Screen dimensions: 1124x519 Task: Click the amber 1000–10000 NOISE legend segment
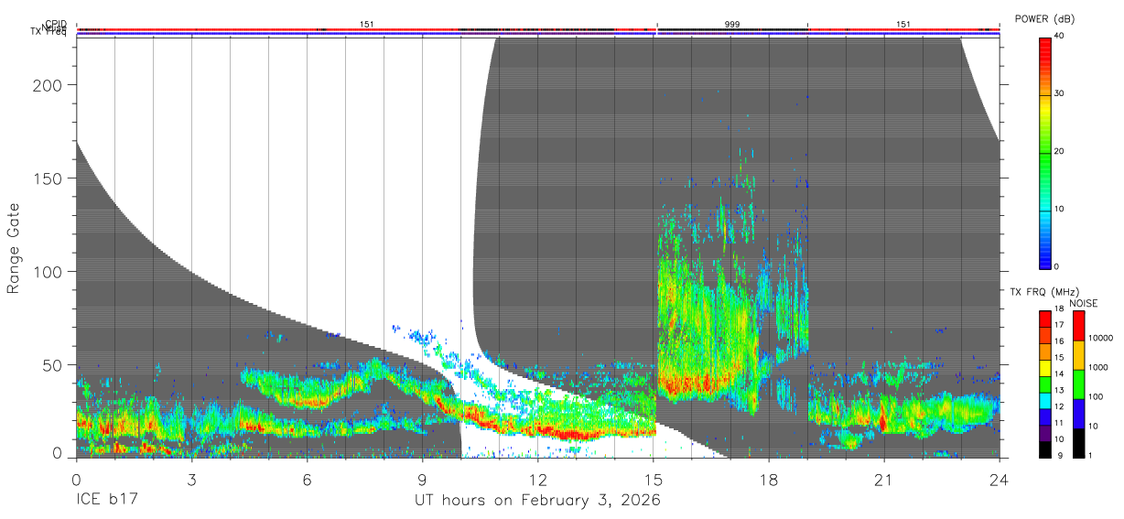click(x=1078, y=355)
